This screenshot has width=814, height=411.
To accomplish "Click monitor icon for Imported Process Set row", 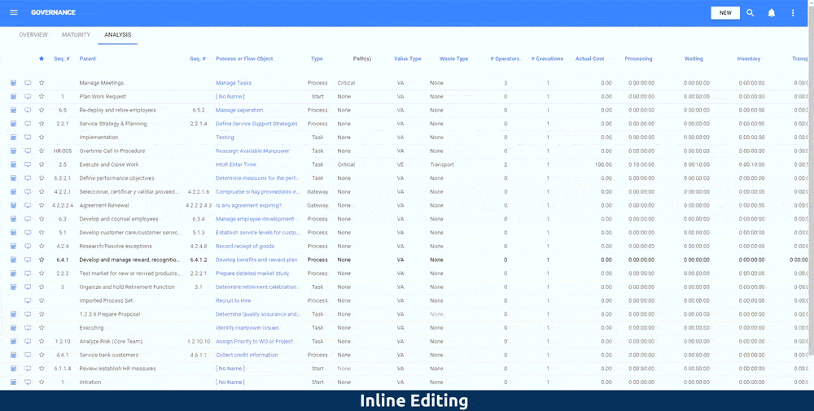I will tap(28, 300).
